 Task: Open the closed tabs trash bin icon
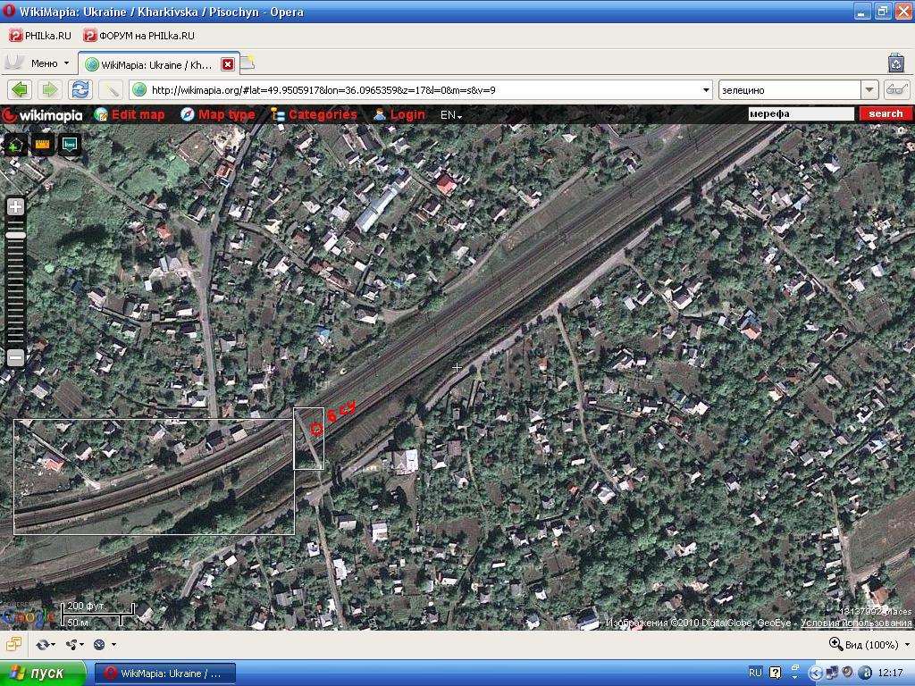pyautogui.click(x=895, y=63)
